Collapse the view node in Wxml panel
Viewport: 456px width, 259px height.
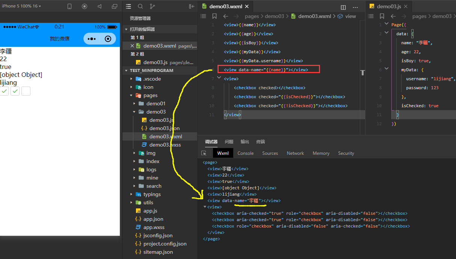tap(205, 207)
